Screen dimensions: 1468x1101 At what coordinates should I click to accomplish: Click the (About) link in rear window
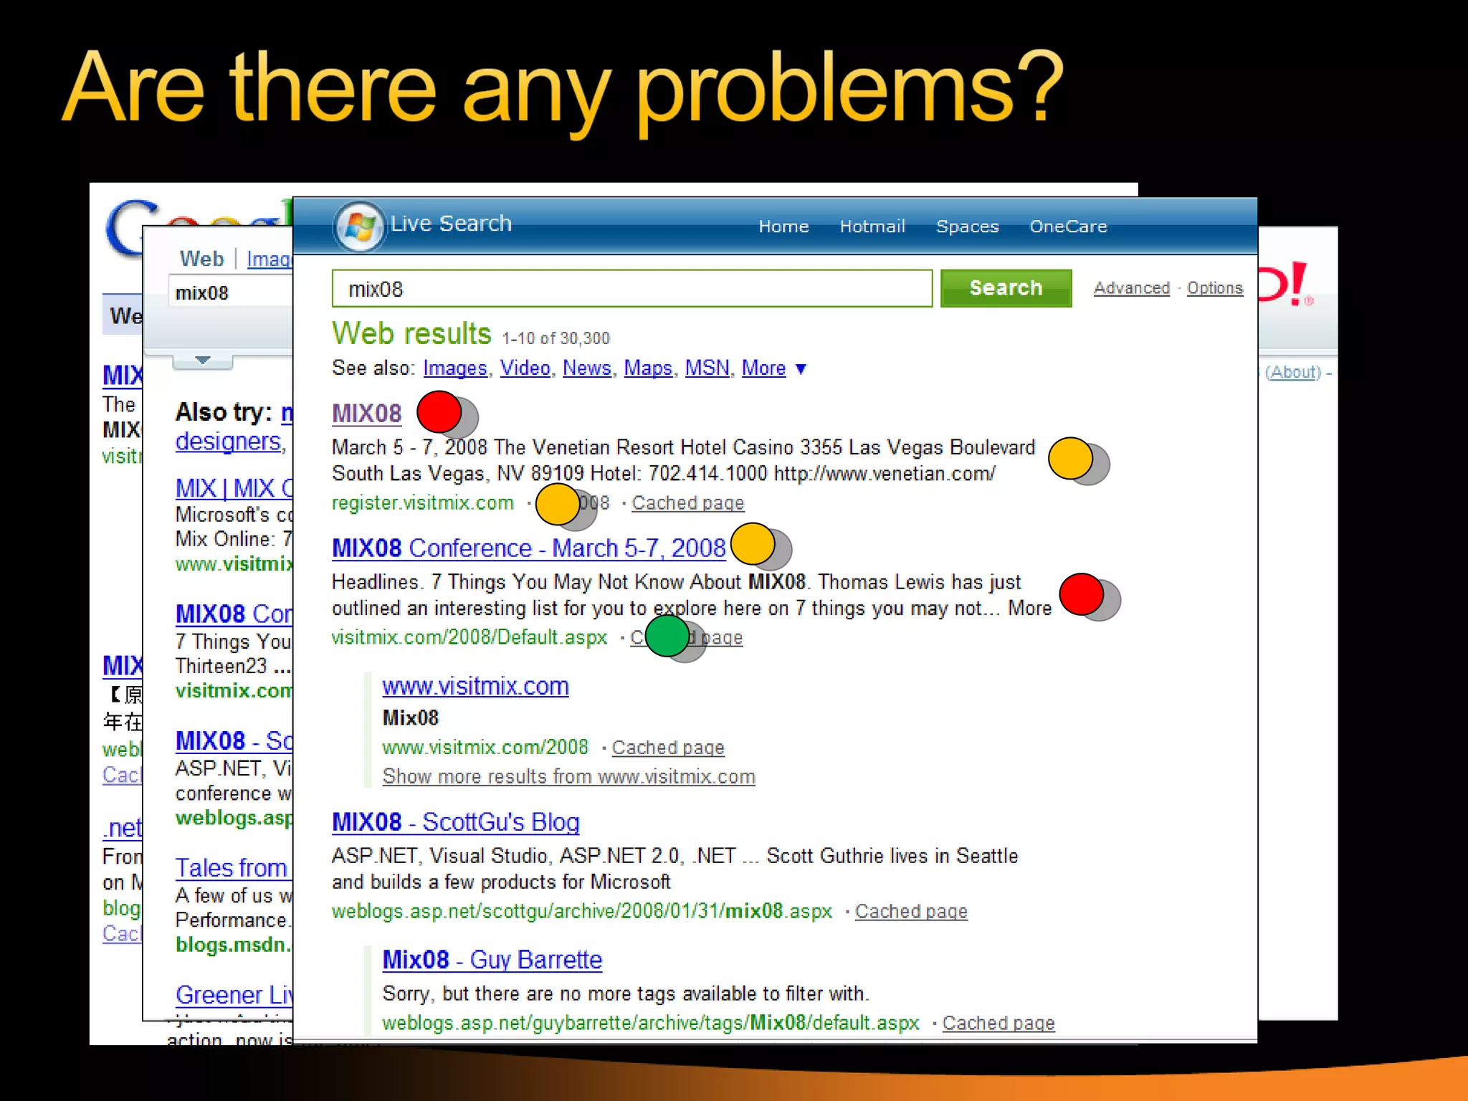pos(1292,372)
